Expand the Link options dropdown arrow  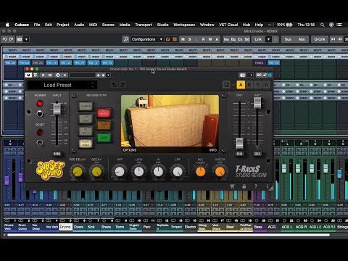point(268,39)
